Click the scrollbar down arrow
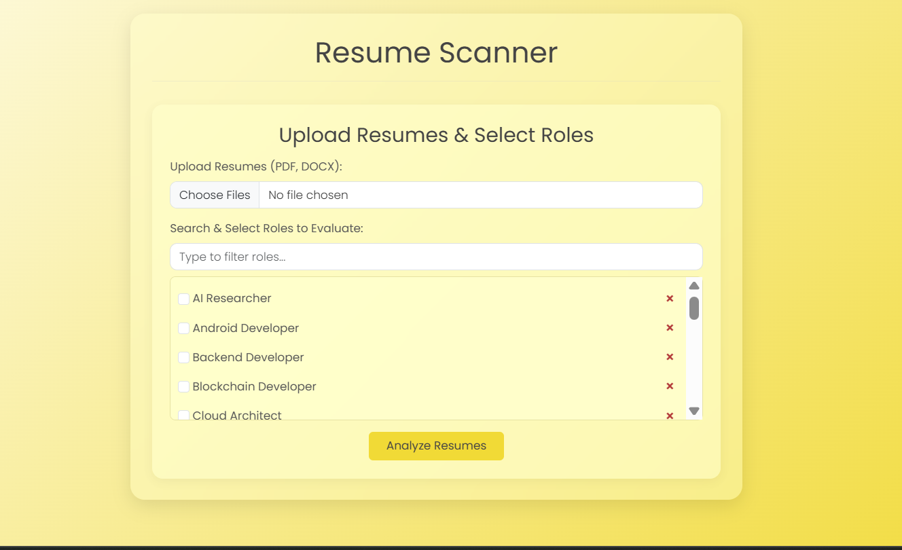 click(694, 410)
